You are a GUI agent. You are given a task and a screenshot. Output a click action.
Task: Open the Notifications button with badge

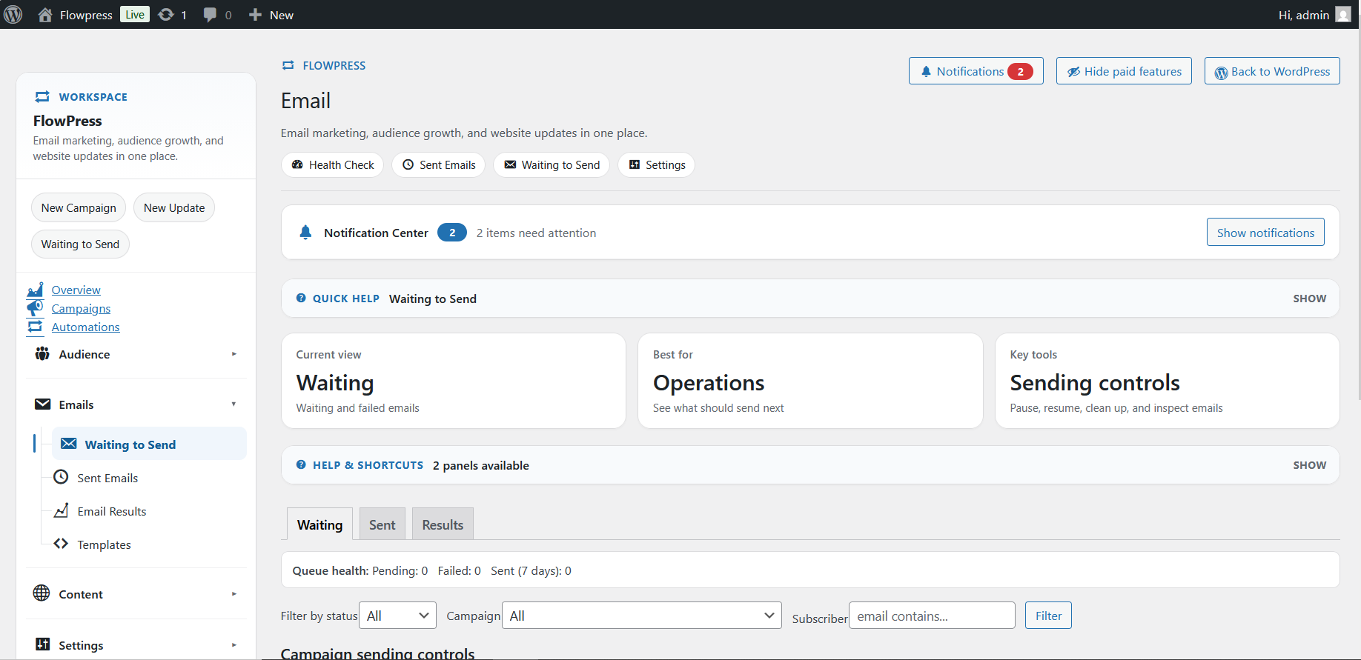tap(976, 71)
